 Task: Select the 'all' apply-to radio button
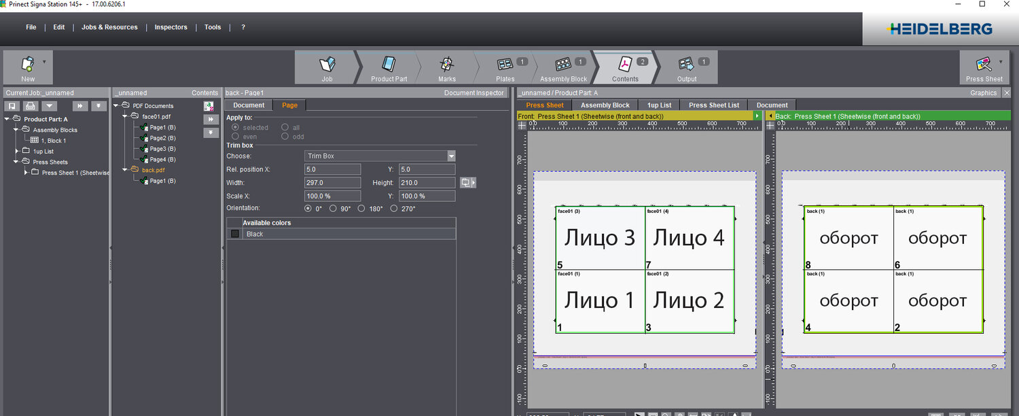tap(285, 127)
